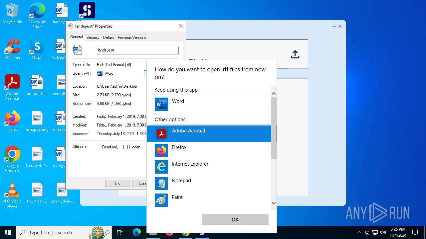Screen dimensions: 426x239
Task: Open the notification center icon
Action: pyautogui.click(x=415, y=232)
